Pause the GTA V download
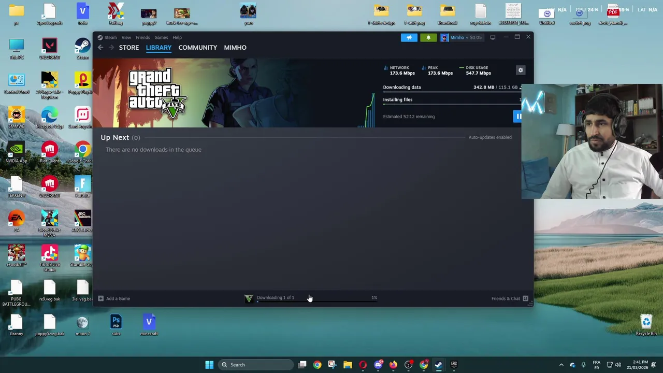663x373 pixels. coord(518,117)
